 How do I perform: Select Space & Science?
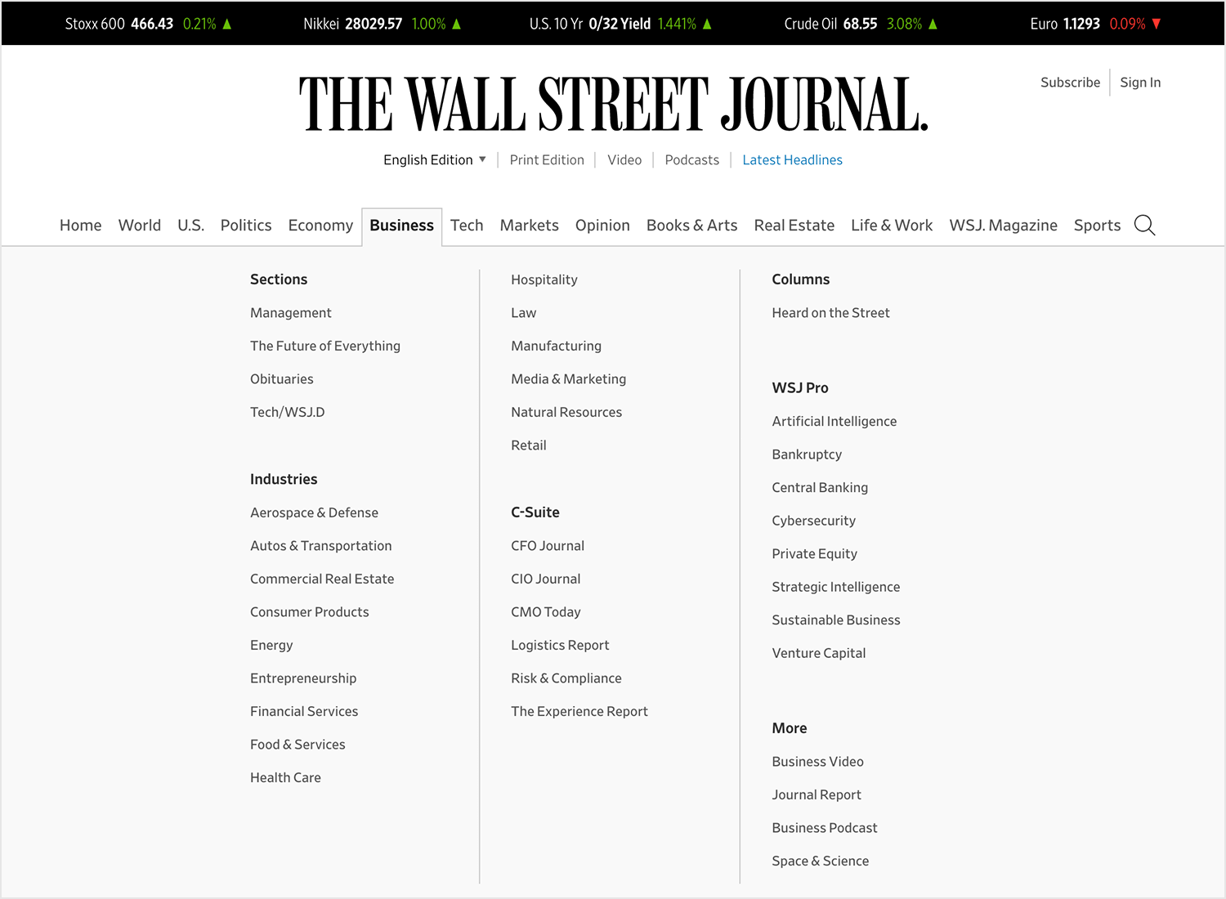[x=821, y=861]
